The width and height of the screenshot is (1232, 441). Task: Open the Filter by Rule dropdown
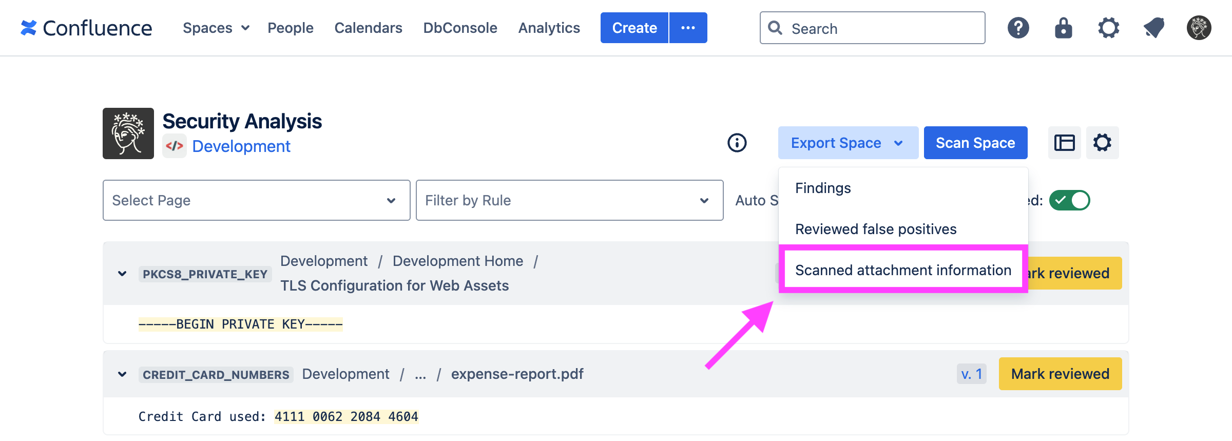pos(569,200)
